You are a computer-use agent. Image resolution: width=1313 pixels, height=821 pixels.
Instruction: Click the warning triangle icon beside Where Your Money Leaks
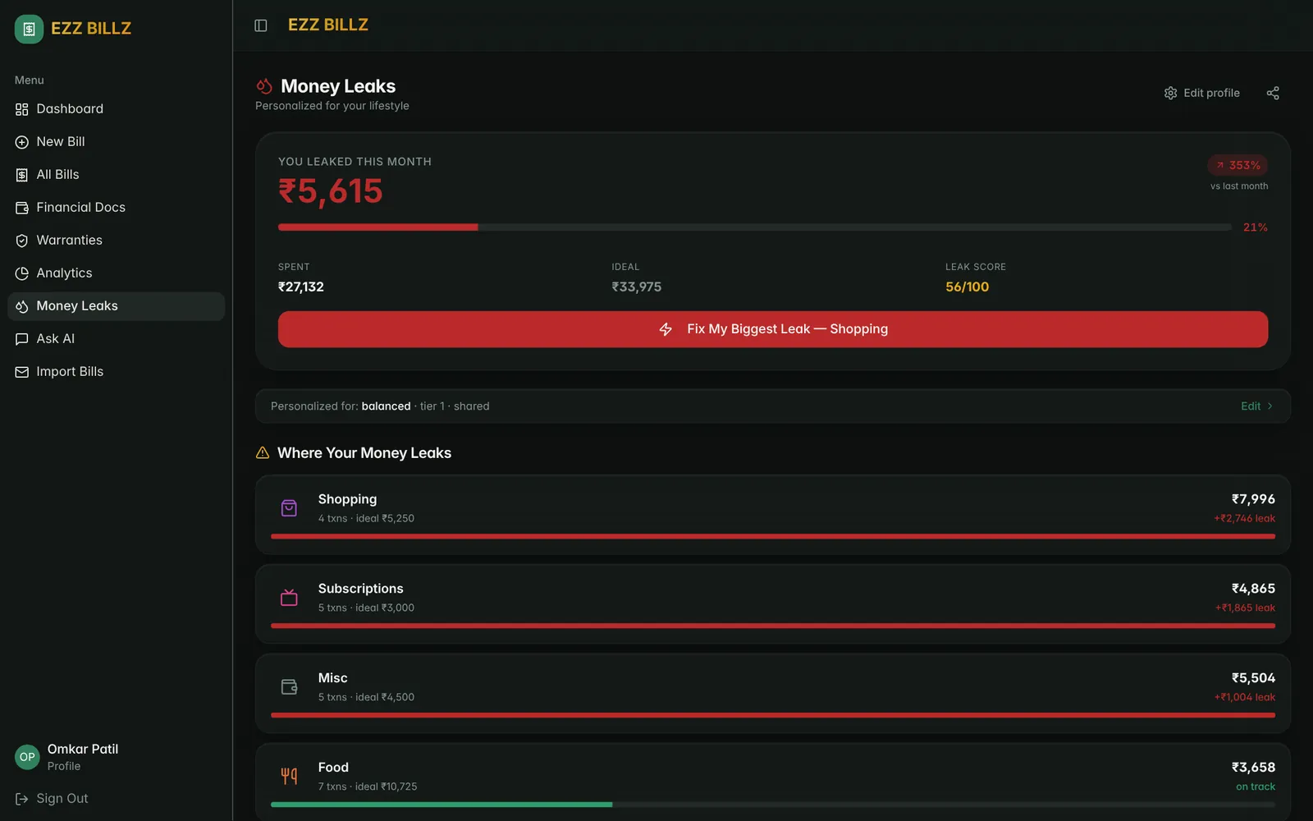[x=263, y=452]
